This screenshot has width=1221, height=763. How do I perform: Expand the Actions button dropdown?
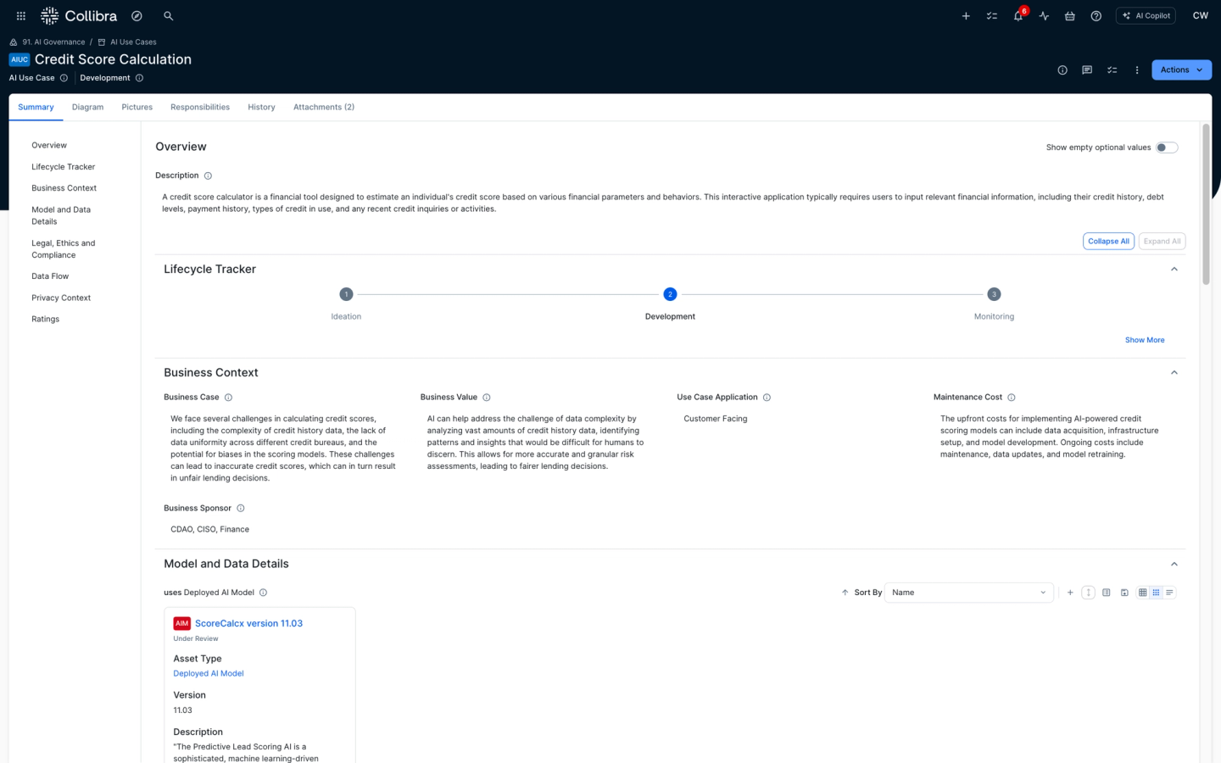click(x=1181, y=70)
